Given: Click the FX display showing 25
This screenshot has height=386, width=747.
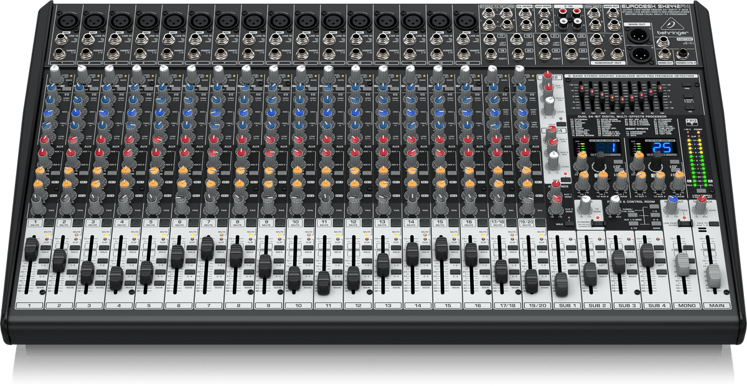Looking at the screenshot, I should click(x=662, y=148).
